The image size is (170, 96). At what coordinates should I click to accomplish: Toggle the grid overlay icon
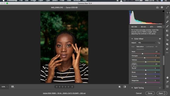click(x=167, y=86)
